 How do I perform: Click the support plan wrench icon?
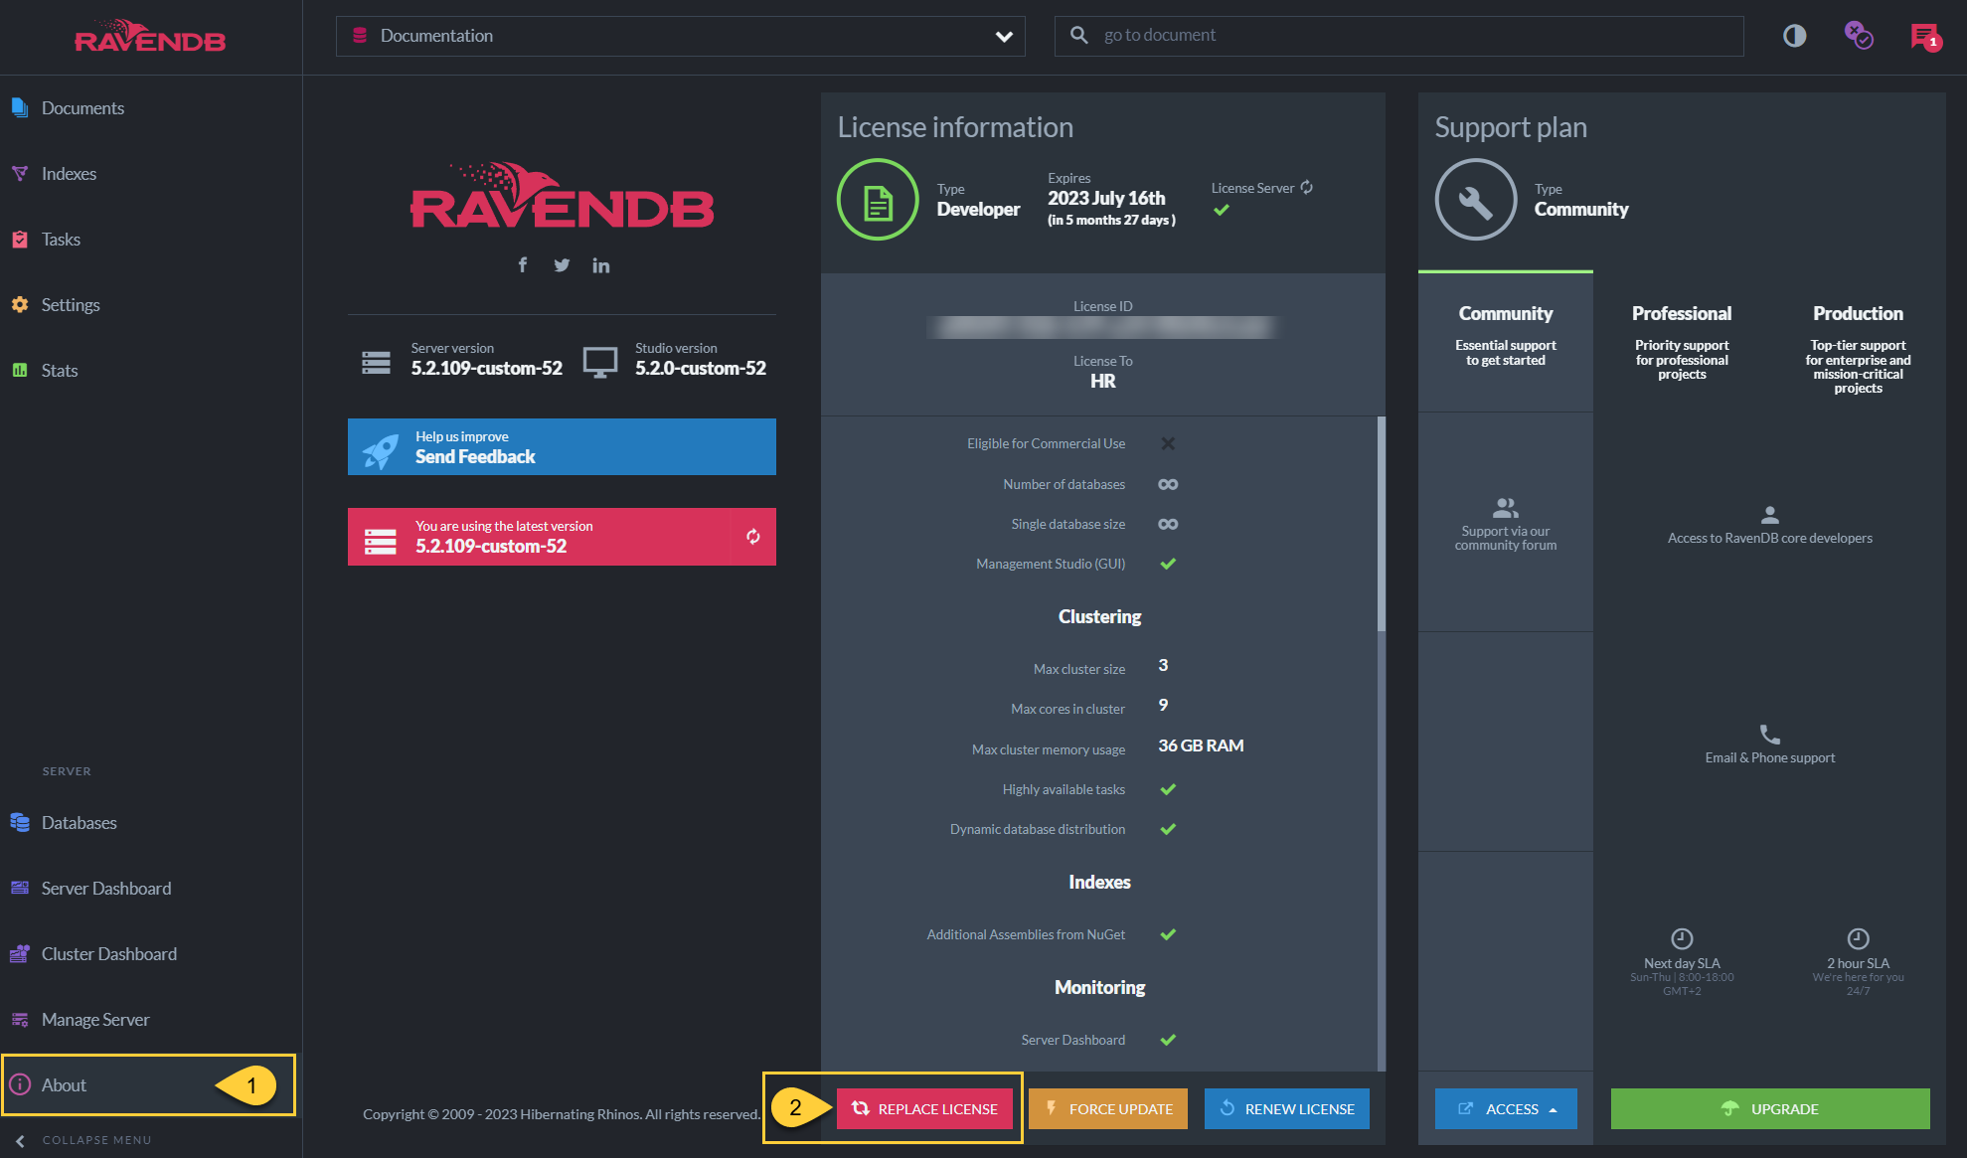click(1475, 200)
